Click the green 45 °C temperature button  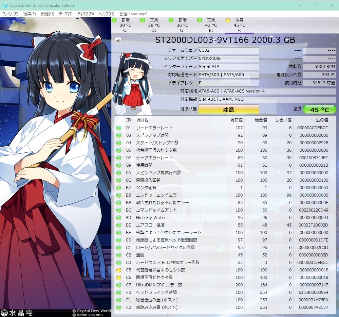(x=319, y=110)
